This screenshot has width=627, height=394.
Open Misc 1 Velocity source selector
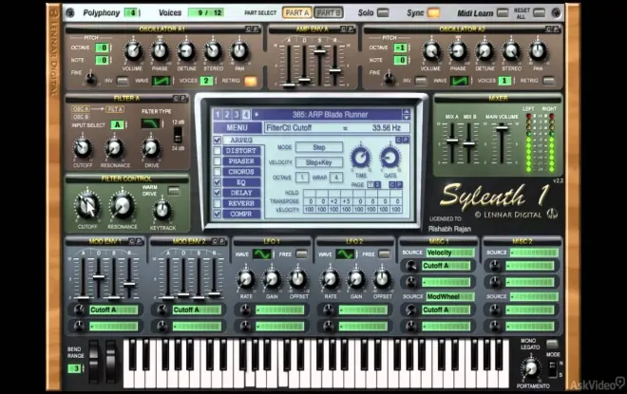(x=449, y=253)
